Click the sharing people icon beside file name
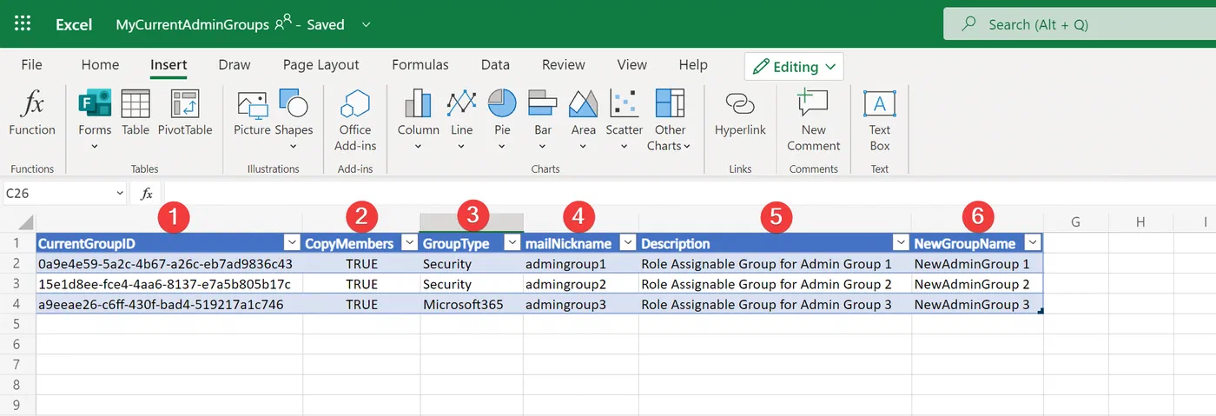The width and height of the screenshot is (1216, 416). coord(283,23)
